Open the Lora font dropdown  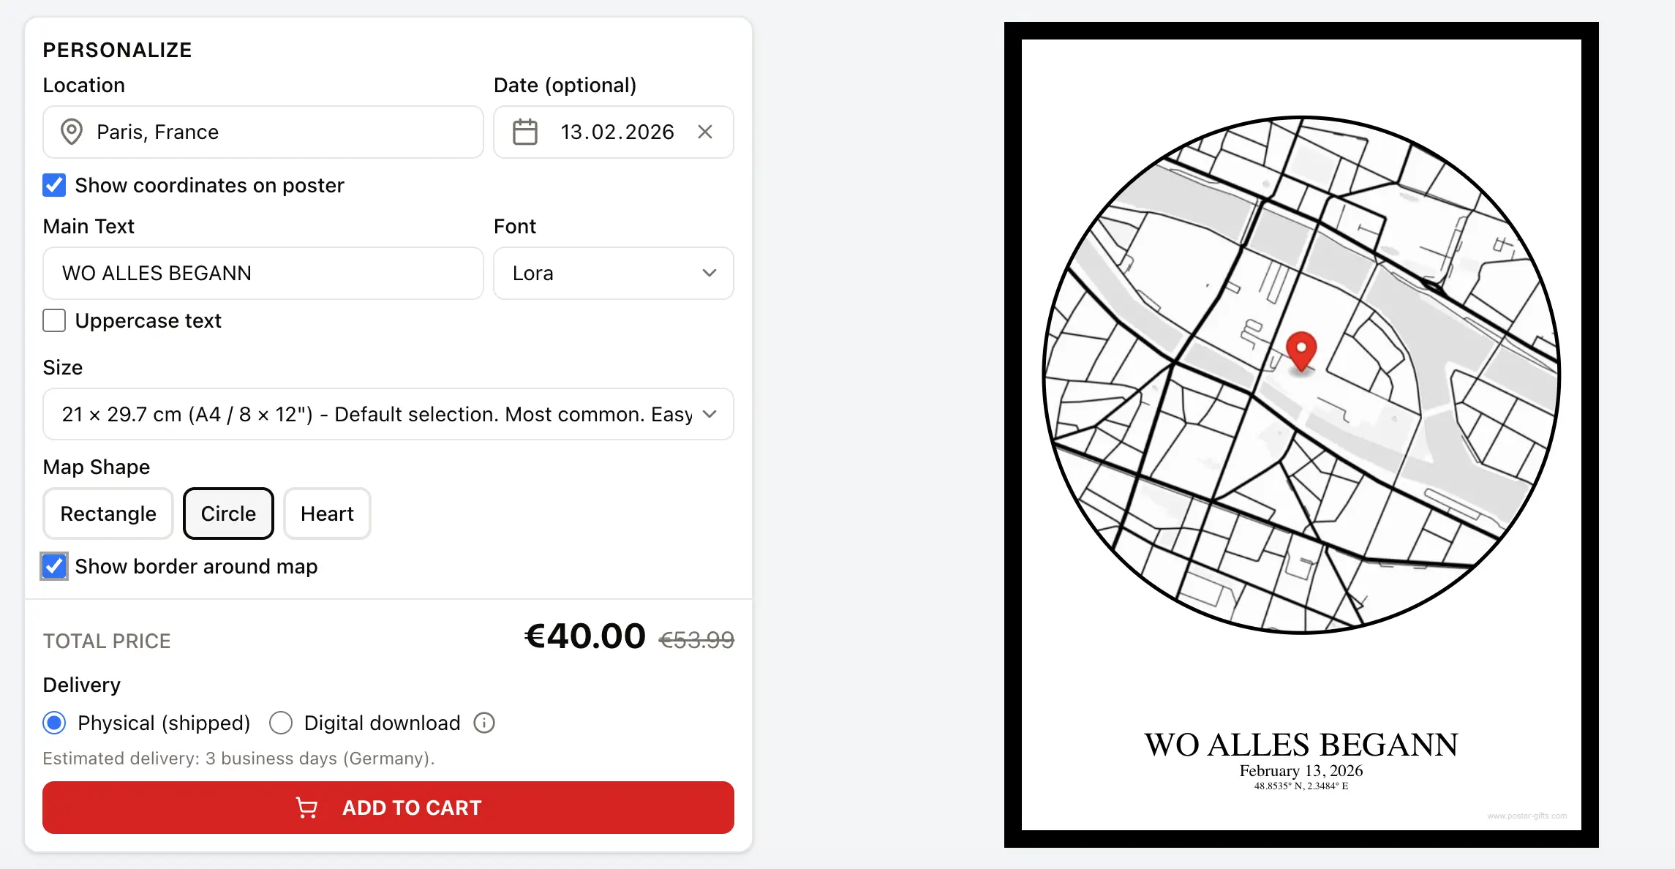coord(613,274)
